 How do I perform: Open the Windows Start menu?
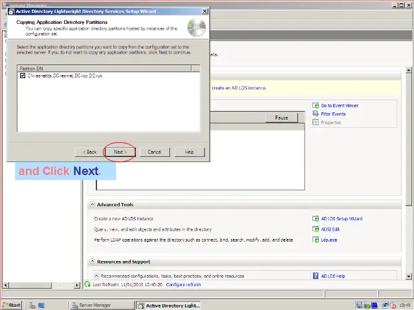click(x=12, y=305)
